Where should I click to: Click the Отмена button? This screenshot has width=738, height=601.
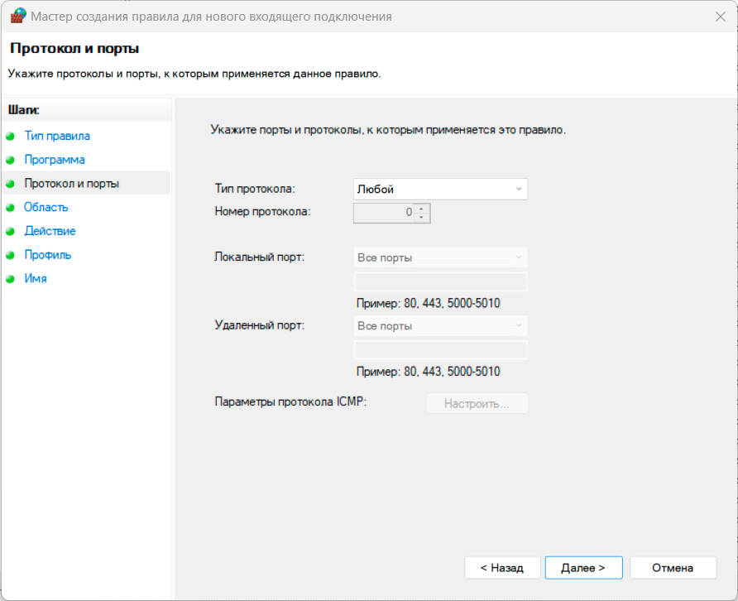[x=672, y=568]
